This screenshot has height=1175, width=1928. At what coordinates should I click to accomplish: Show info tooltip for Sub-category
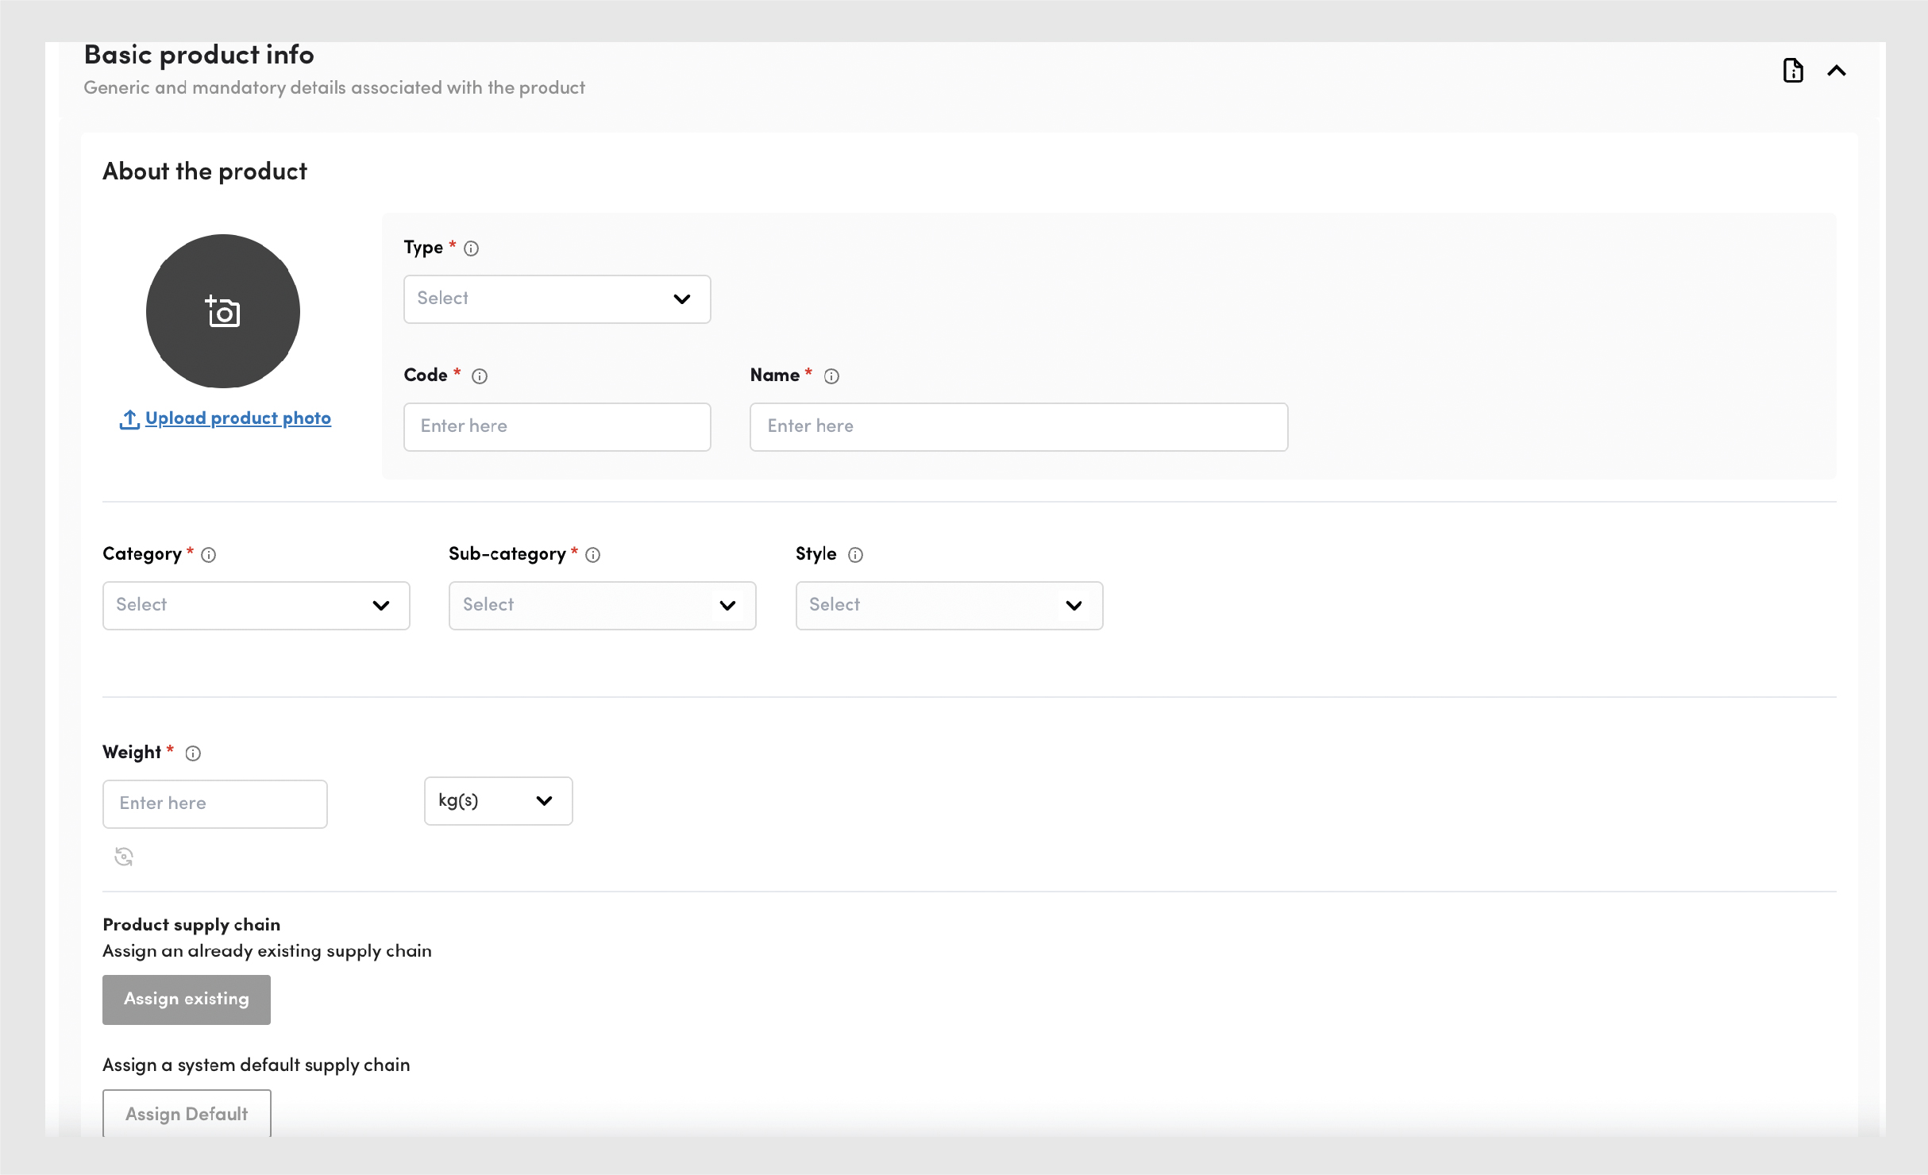point(593,555)
